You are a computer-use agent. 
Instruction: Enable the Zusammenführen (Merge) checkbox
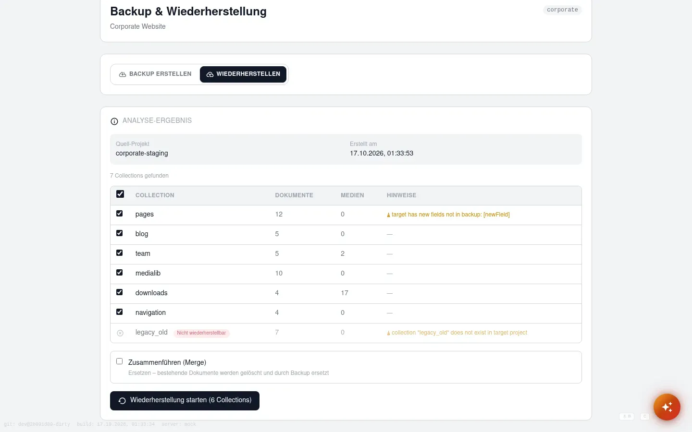[x=120, y=361]
